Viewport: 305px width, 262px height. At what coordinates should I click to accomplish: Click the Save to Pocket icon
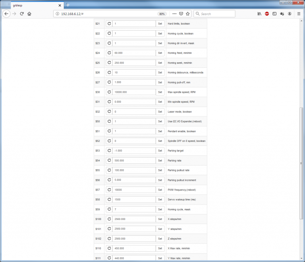[181, 14]
